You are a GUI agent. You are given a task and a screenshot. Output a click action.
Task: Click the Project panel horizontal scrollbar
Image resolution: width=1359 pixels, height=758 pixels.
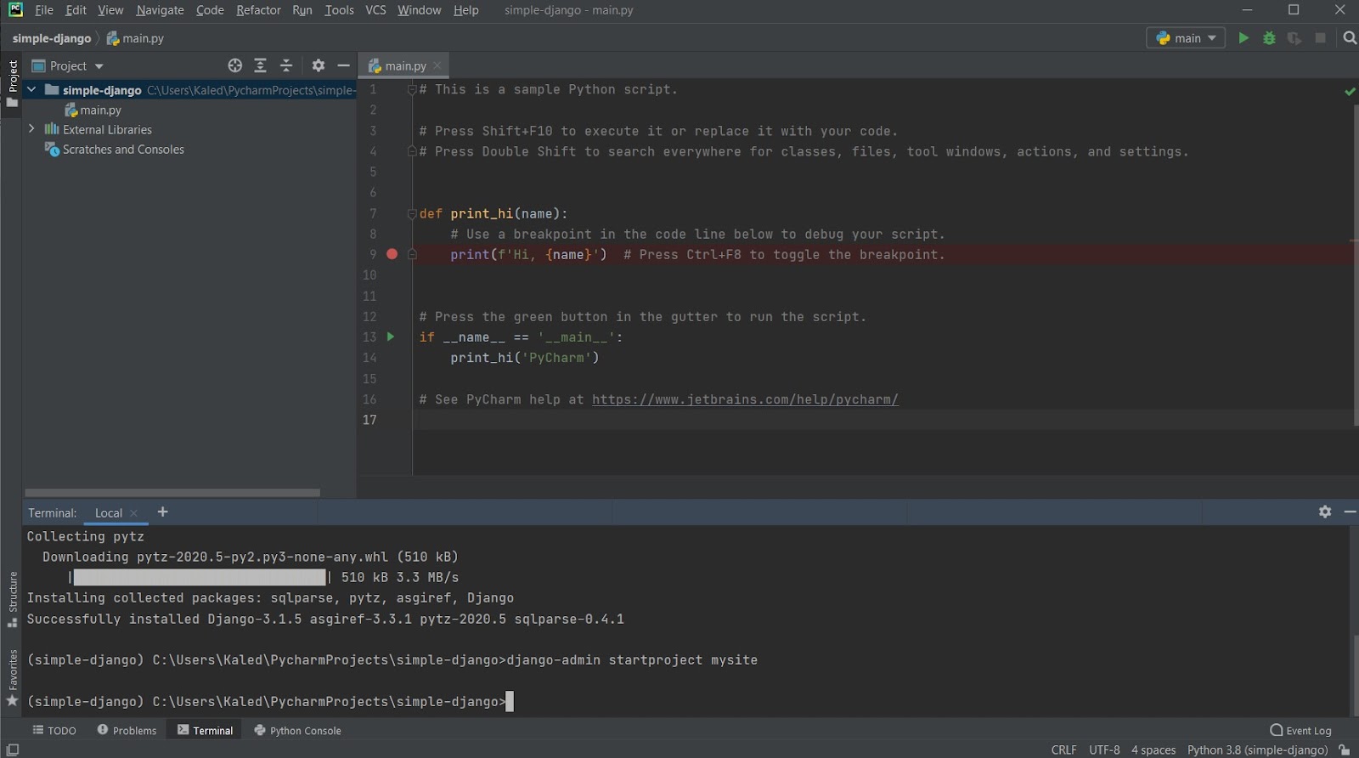click(x=172, y=492)
